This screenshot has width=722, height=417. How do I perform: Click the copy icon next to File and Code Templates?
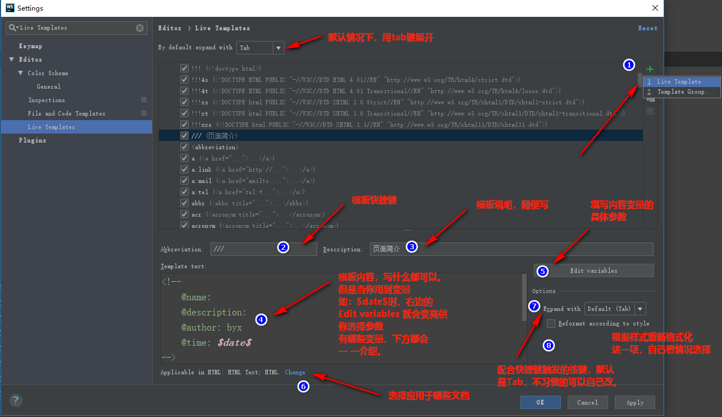(144, 113)
